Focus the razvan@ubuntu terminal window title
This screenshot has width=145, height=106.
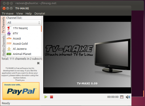[x=36, y=3]
